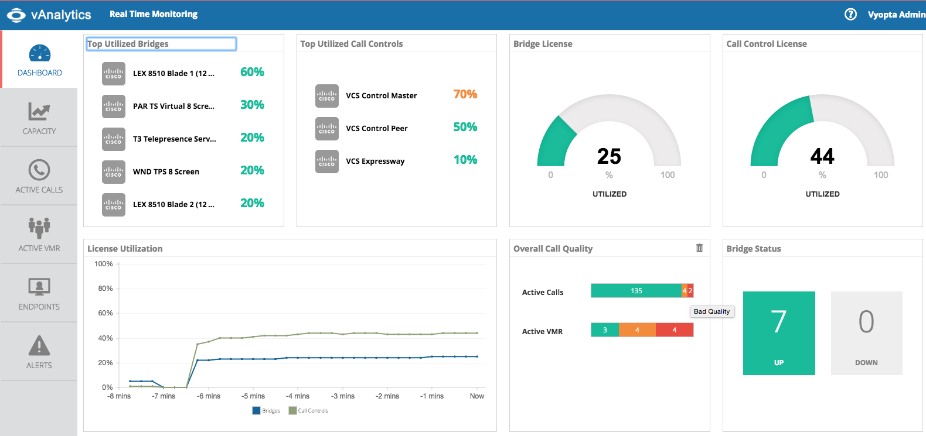Go to ACTIVE VMR label in sidebar
The image size is (926, 436).
39,248
